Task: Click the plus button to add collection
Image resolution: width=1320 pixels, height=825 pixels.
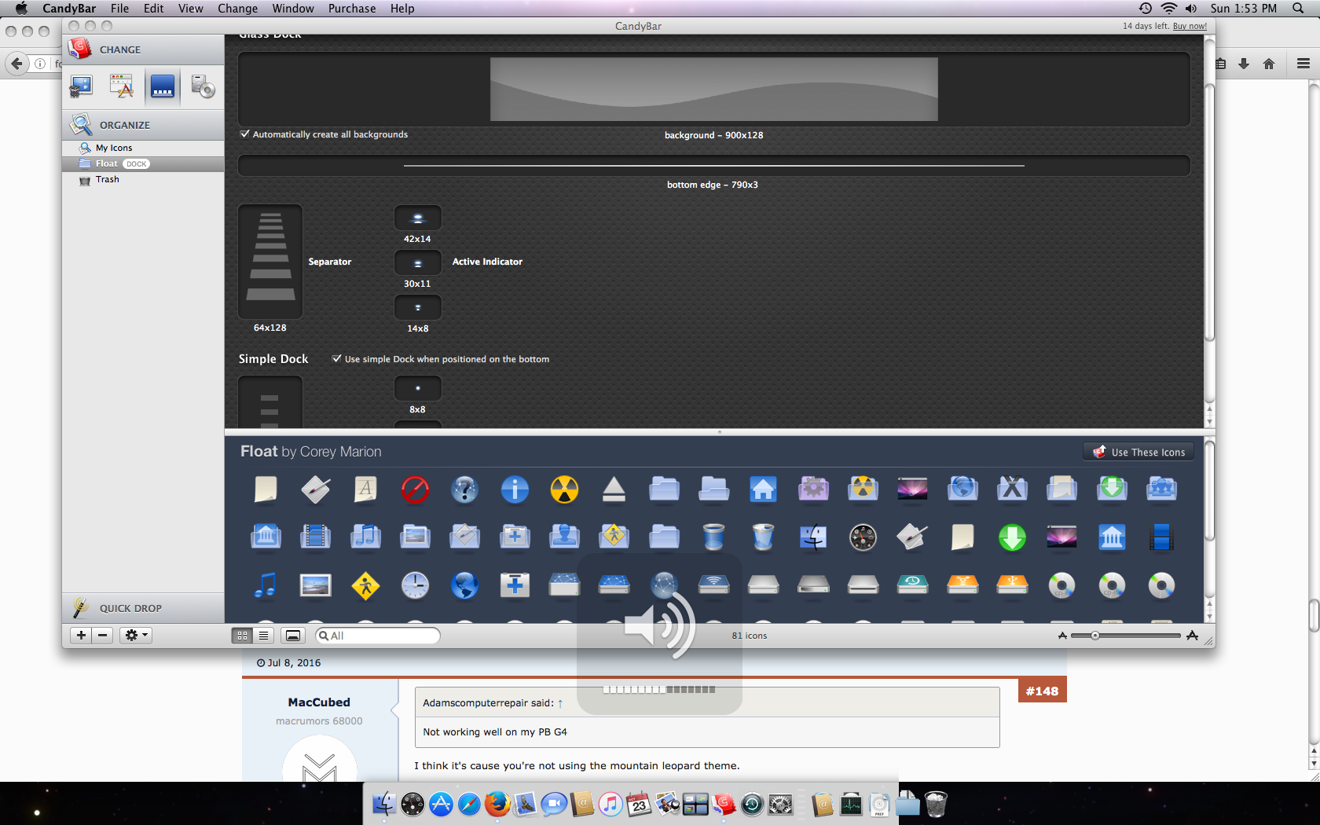Action: pos(81,635)
